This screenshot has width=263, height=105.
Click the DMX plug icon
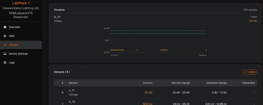point(5,36)
